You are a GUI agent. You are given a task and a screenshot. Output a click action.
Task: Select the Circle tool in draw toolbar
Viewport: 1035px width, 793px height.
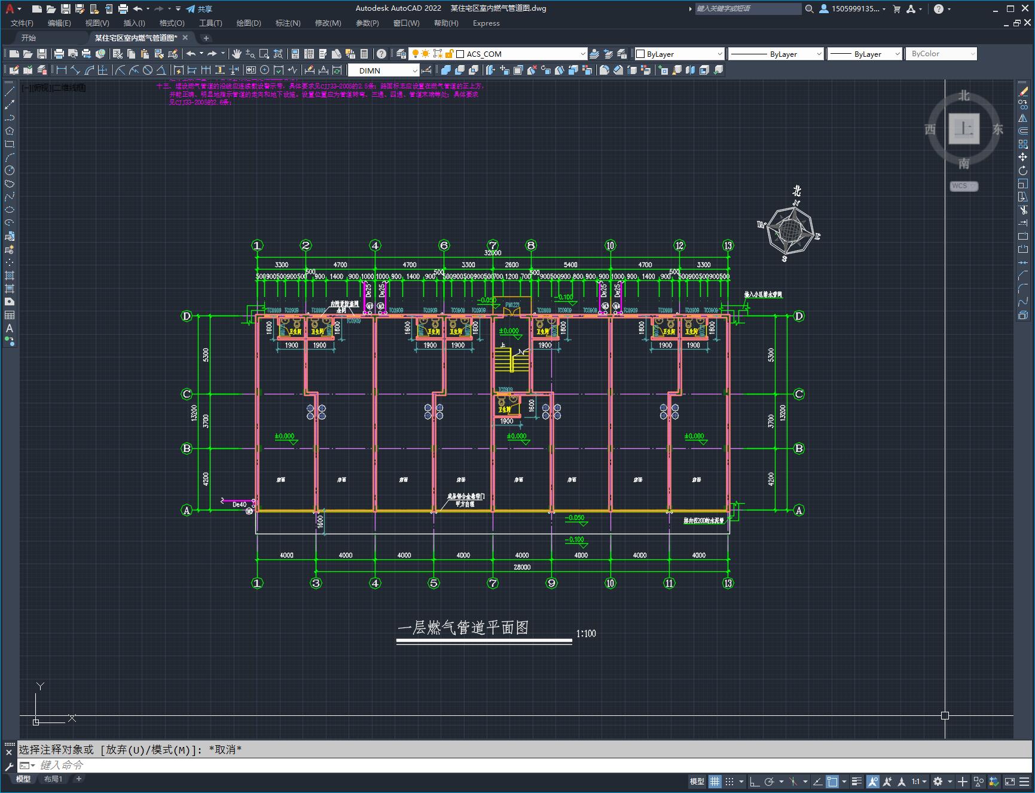[x=10, y=170]
